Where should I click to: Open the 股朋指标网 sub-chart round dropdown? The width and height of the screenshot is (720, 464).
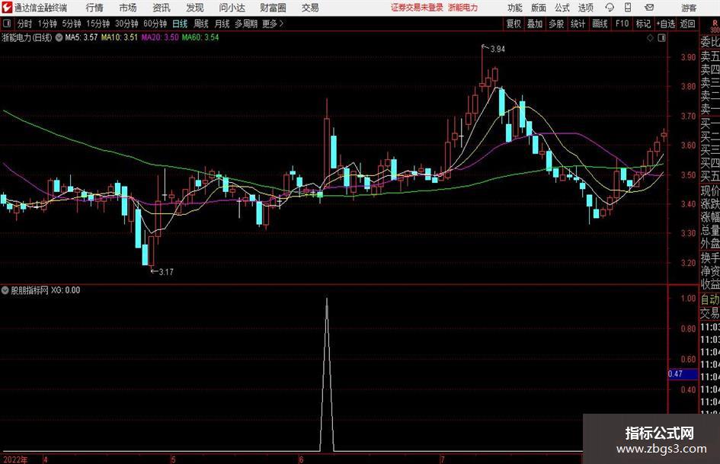point(5,290)
